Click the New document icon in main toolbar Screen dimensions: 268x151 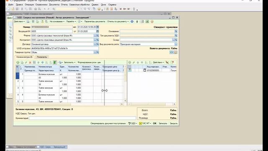pyautogui.click(x=9, y=9)
